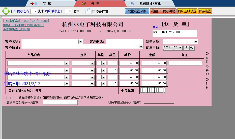The width and height of the screenshot is (235, 139).
Task: Open the delivery date month dropdown
Action: pyautogui.click(x=180, y=48)
